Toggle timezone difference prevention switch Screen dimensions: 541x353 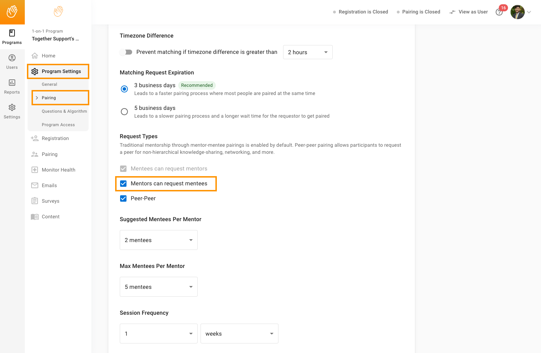(x=126, y=52)
